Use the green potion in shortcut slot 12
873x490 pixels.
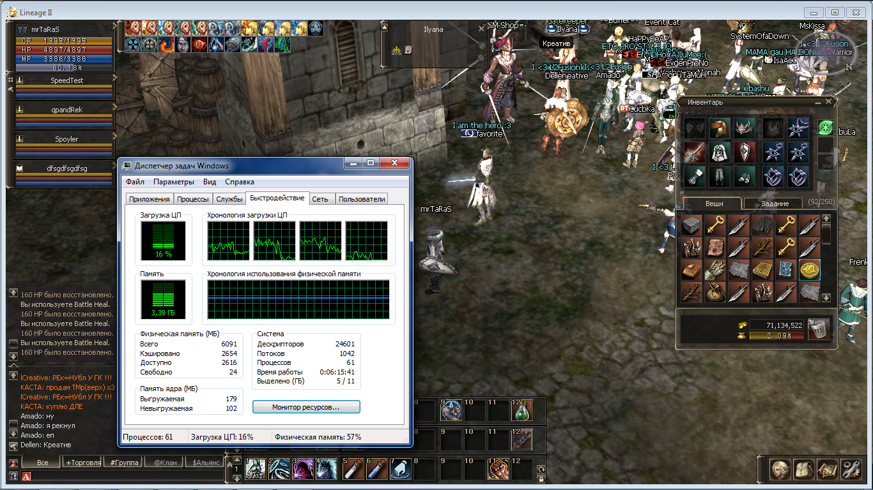[522, 412]
